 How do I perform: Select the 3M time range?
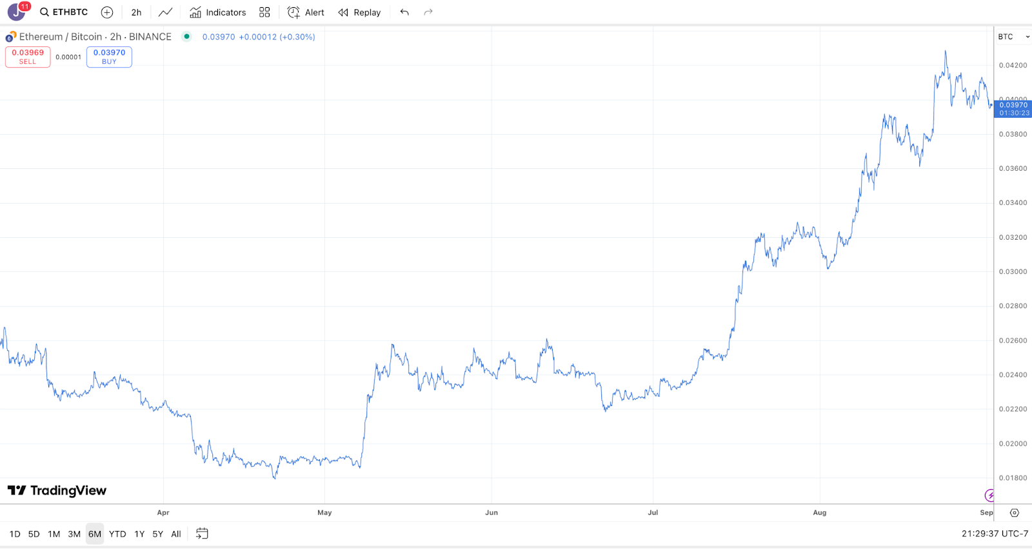(74, 534)
